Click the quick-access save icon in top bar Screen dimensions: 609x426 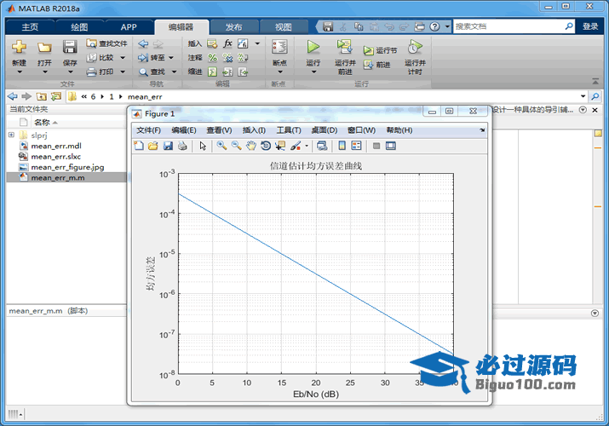(328, 26)
